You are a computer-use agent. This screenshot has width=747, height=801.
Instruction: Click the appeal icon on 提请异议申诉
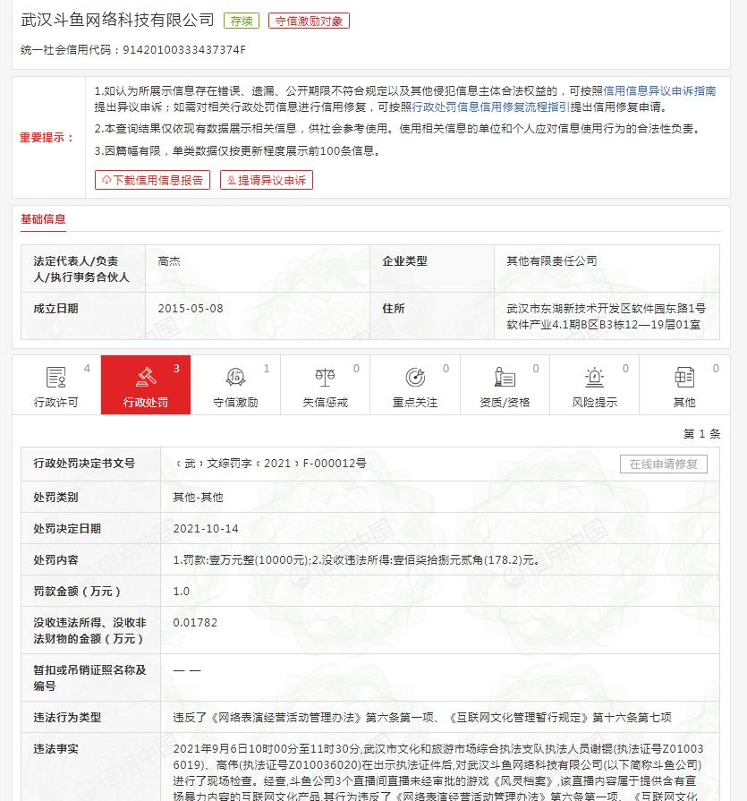233,180
